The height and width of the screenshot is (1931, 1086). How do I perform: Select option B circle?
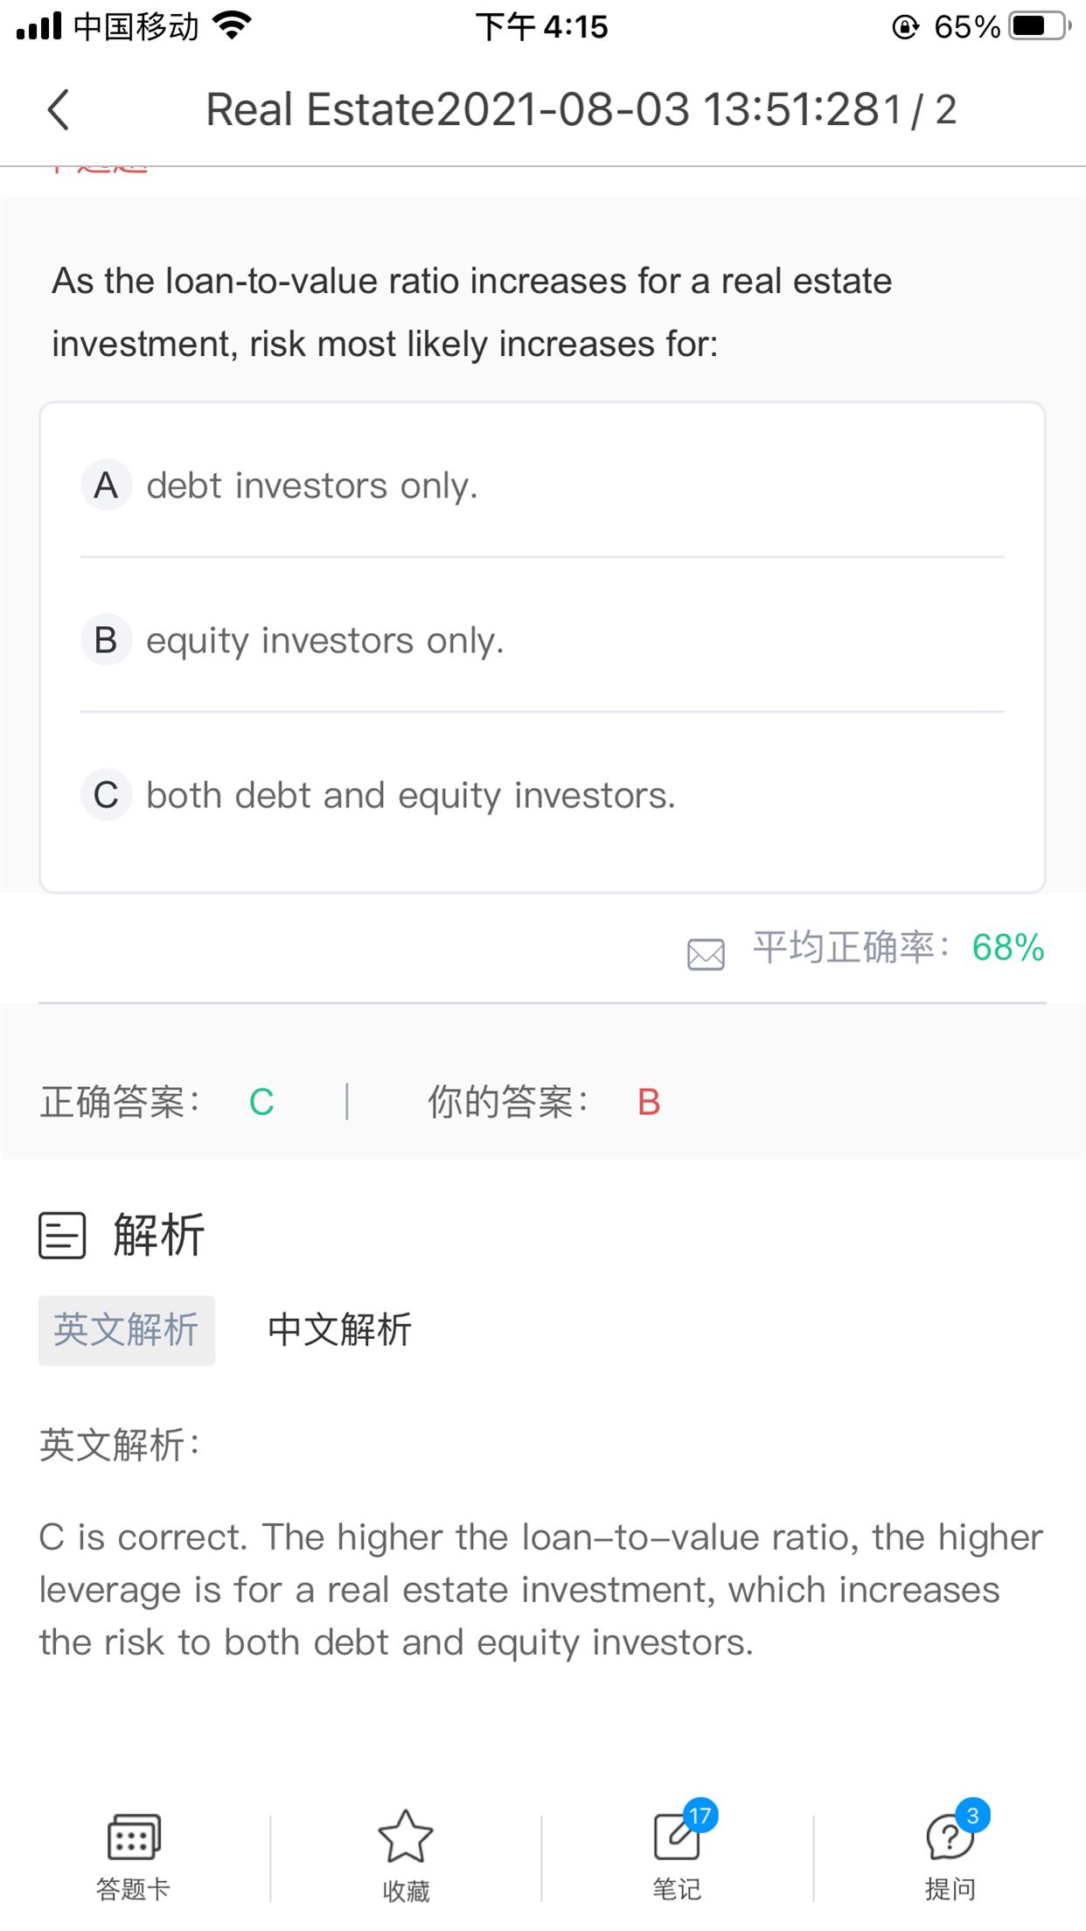click(106, 640)
